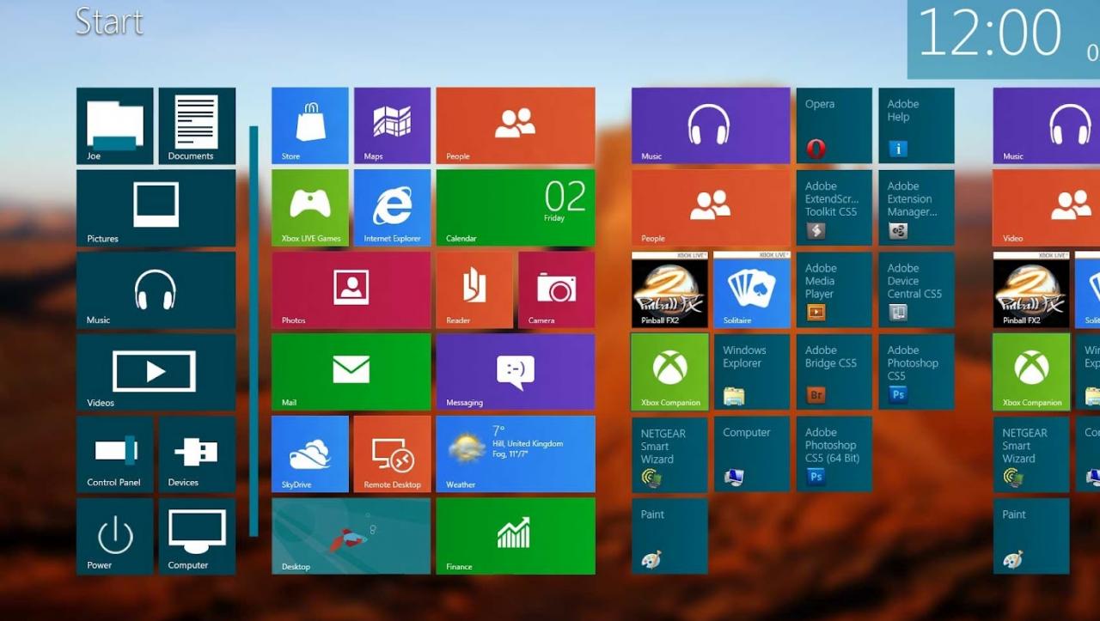Open the Computer tile beside NETGEAR Smart Wizard

(x=752, y=454)
